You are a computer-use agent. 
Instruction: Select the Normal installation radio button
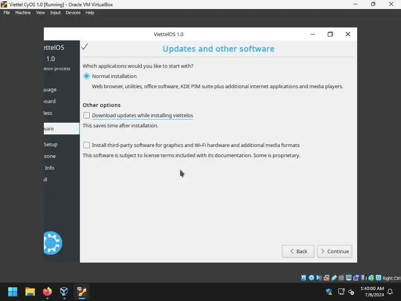pyautogui.click(x=87, y=76)
